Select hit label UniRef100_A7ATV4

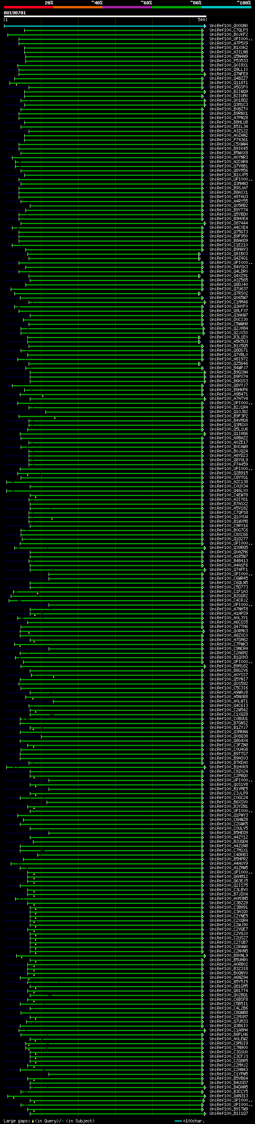pos(229,399)
